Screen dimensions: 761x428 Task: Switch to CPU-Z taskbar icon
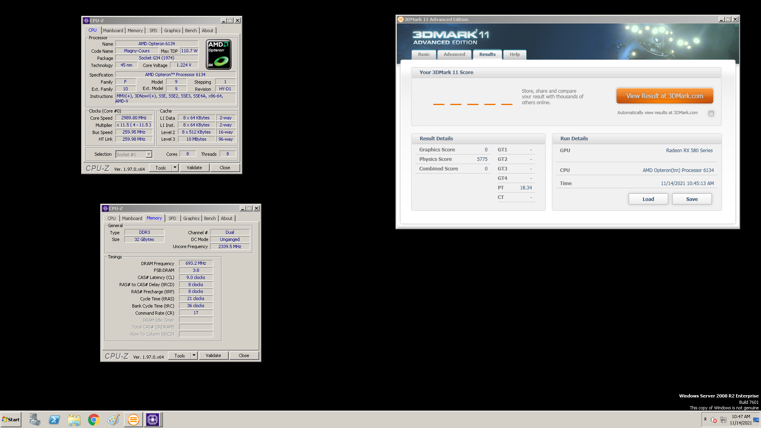tap(153, 420)
